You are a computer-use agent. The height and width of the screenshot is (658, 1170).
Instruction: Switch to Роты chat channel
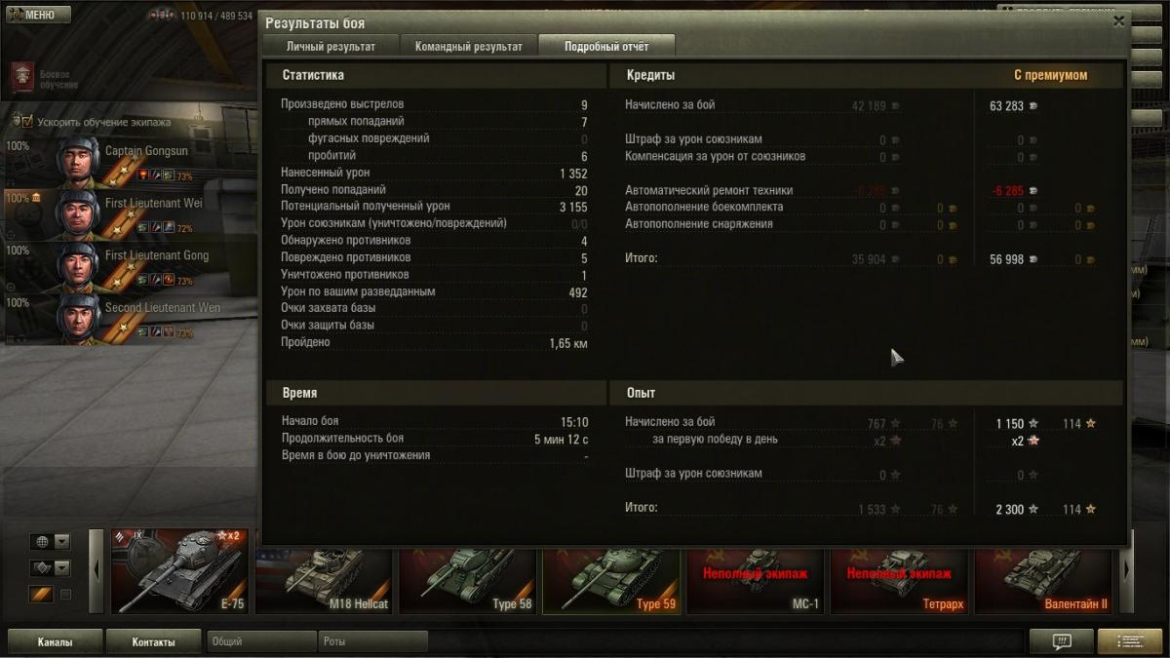coord(373,642)
